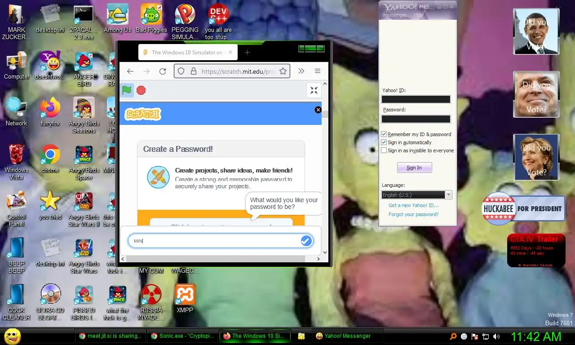Click the Yahoo! ID input field
575x345 pixels.
pos(416,99)
